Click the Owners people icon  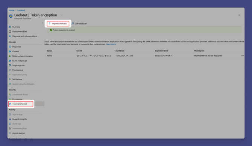pyautogui.click(x=10, y=52)
